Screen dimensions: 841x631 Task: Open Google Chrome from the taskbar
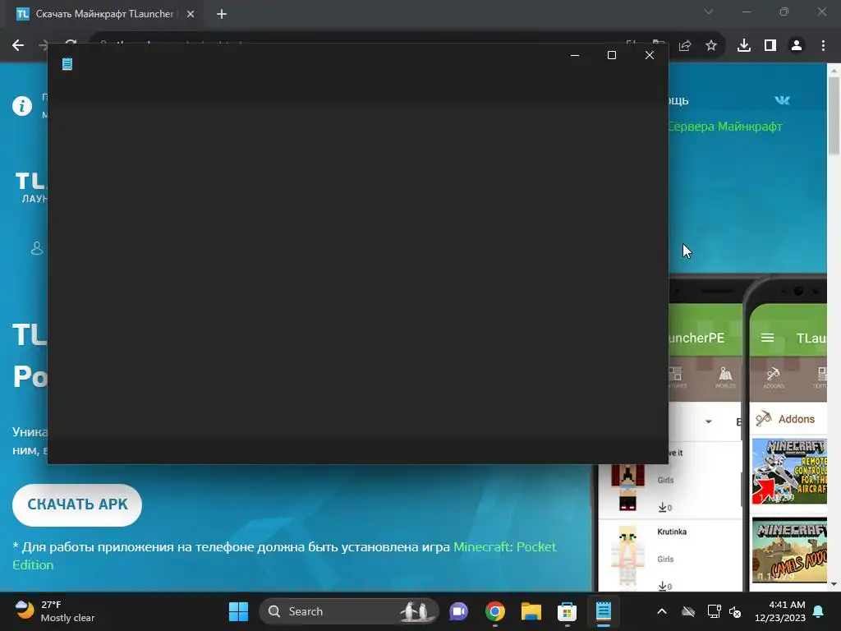tap(495, 611)
